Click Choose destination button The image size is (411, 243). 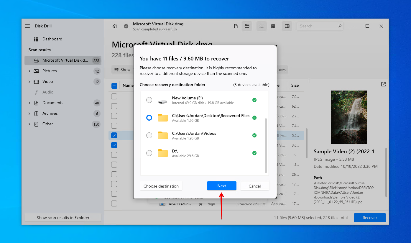161,186
